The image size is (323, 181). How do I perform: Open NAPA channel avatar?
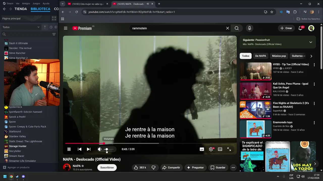(67, 167)
